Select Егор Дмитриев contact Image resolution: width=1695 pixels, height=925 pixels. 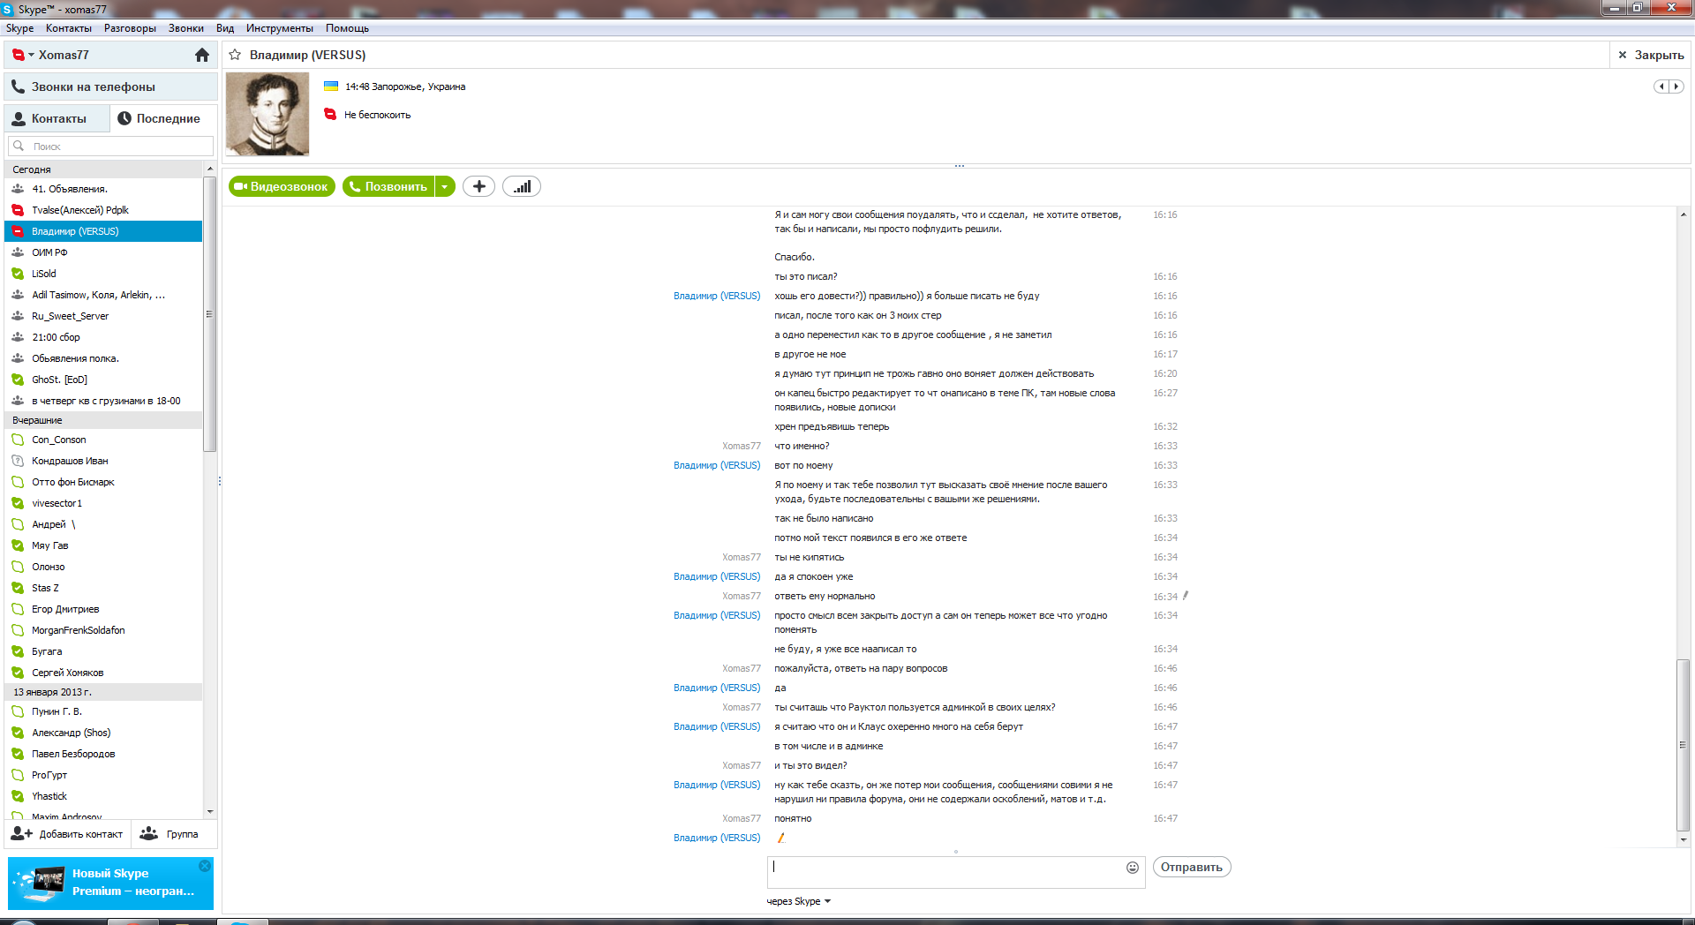pos(104,609)
